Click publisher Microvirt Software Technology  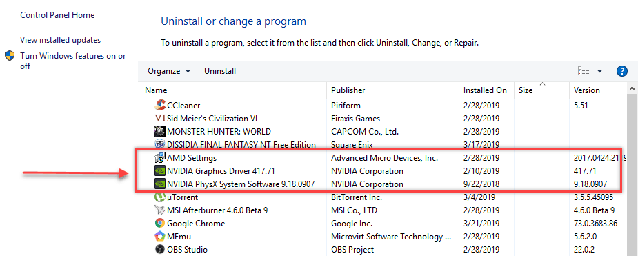pyautogui.click(x=392, y=236)
